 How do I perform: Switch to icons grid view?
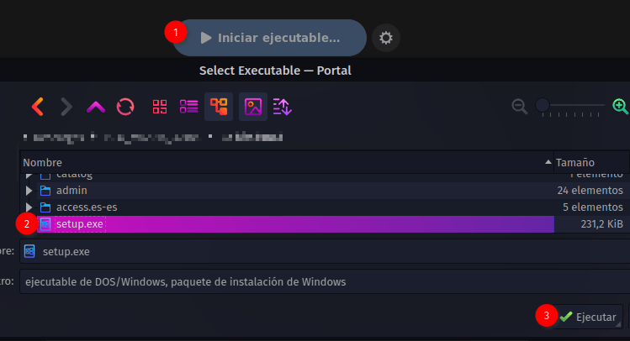(160, 107)
